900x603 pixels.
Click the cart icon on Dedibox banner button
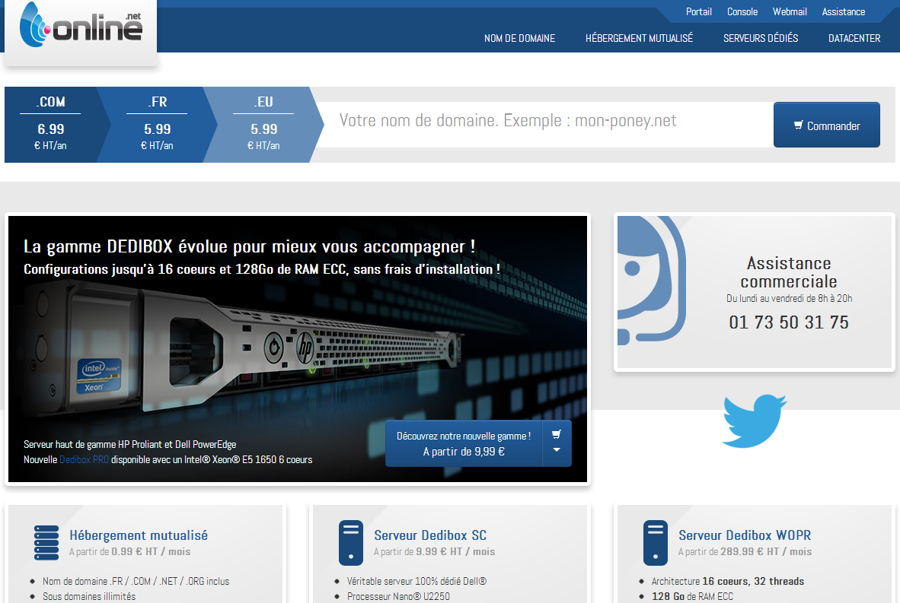[557, 434]
